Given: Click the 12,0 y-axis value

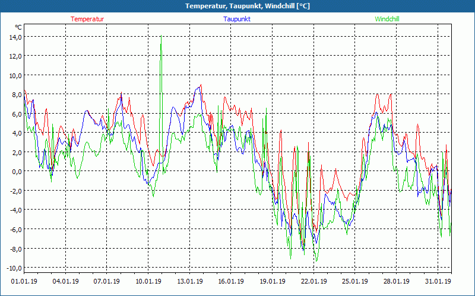Looking at the screenshot, I should tap(15, 56).
